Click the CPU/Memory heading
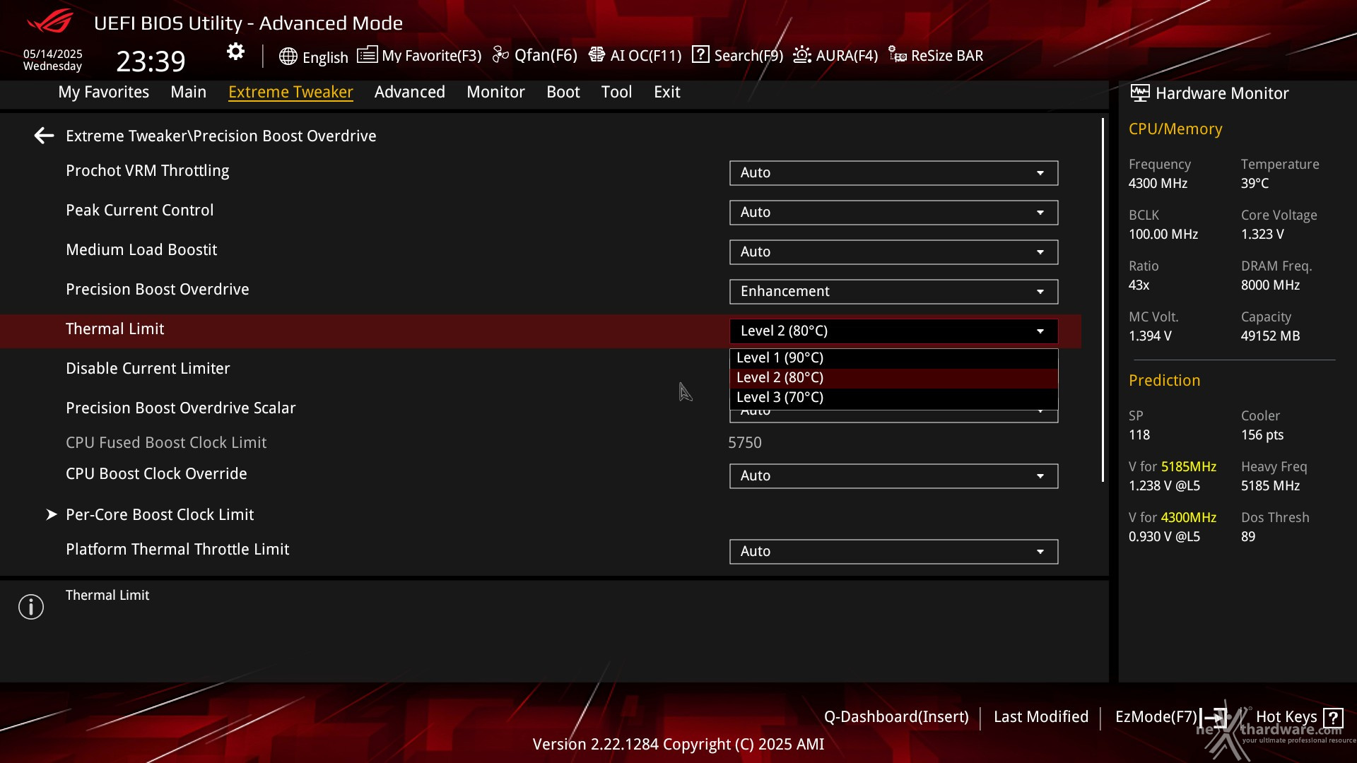 tap(1175, 129)
